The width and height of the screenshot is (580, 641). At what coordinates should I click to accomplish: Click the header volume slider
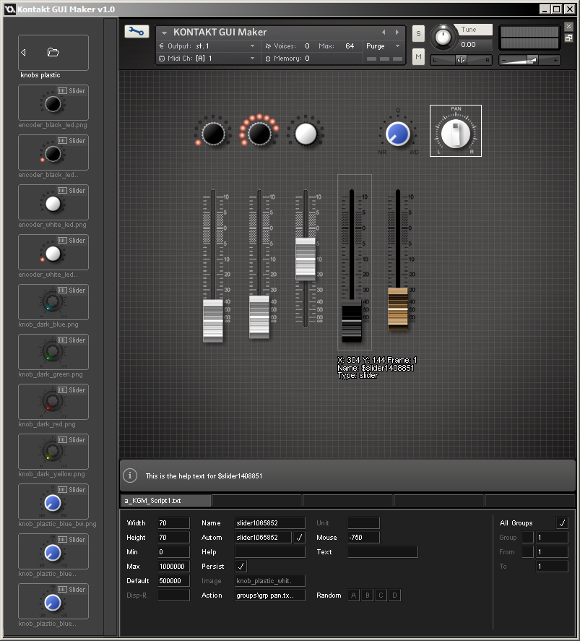point(529,60)
